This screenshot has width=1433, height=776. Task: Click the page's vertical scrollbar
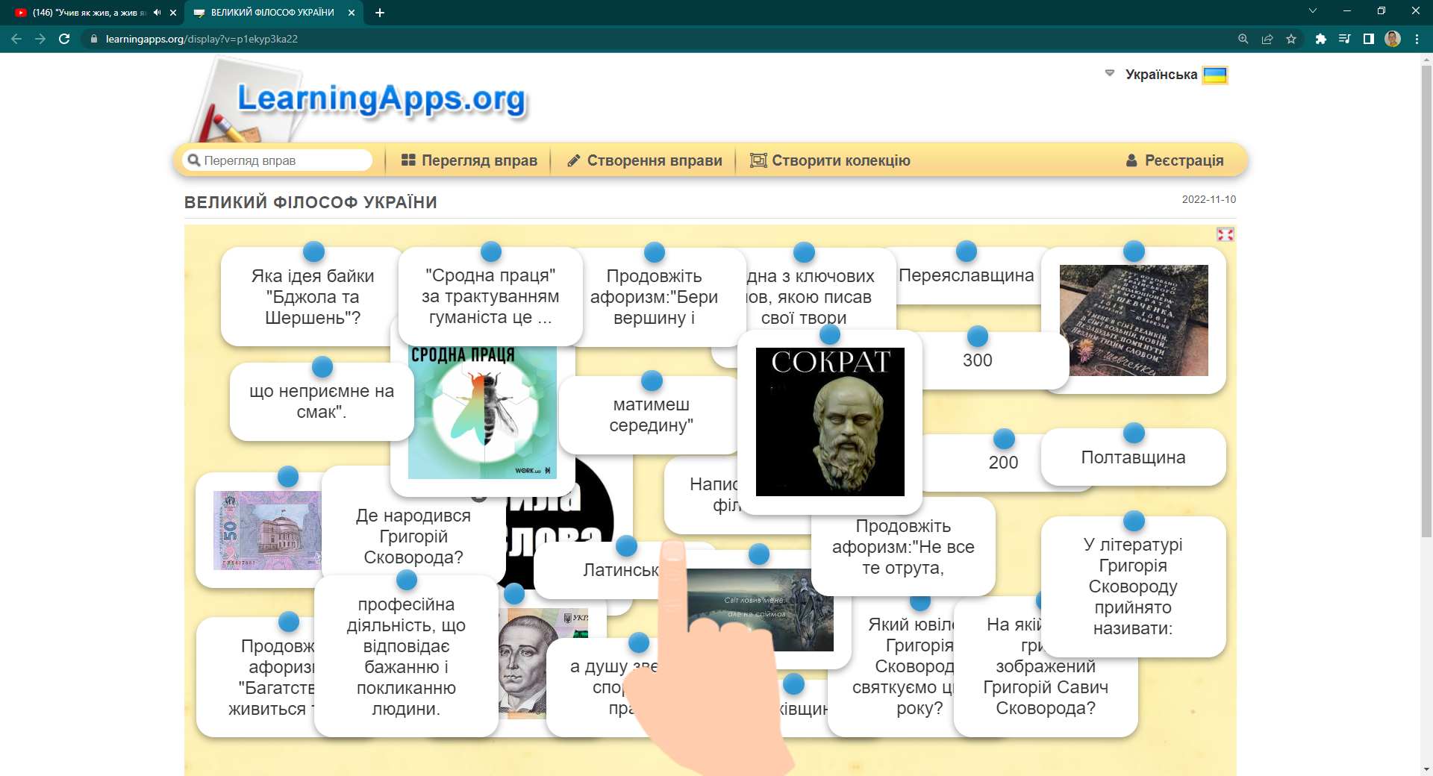[x=1426, y=298]
